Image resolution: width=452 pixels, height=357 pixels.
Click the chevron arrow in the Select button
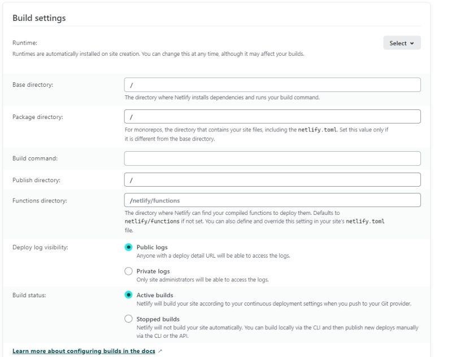(x=412, y=43)
